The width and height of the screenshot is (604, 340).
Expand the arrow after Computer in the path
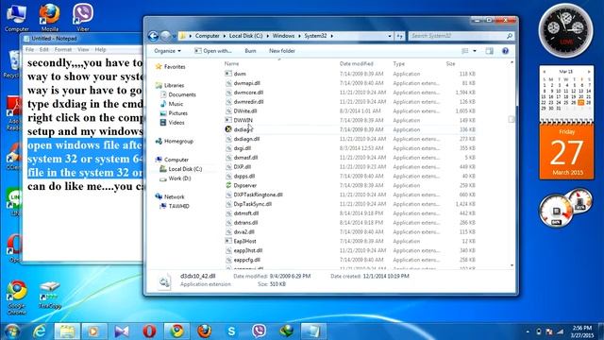[225, 36]
